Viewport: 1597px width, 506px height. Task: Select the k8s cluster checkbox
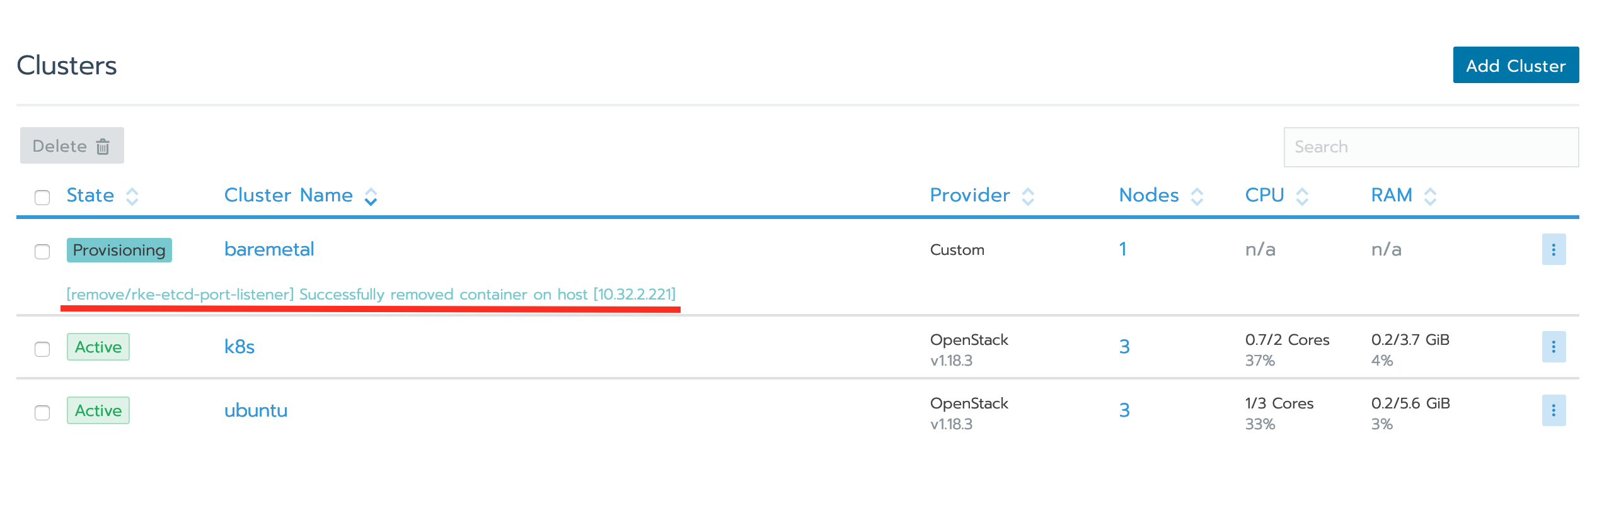42,349
